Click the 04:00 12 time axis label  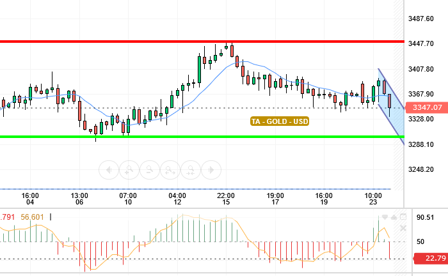tap(177, 199)
